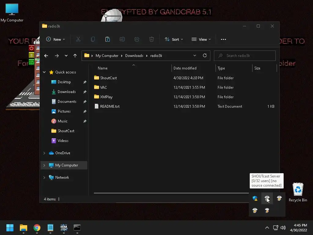Viewport: 313px width, 235px height.
Task: Open the New dropdown menu
Action: point(56,39)
